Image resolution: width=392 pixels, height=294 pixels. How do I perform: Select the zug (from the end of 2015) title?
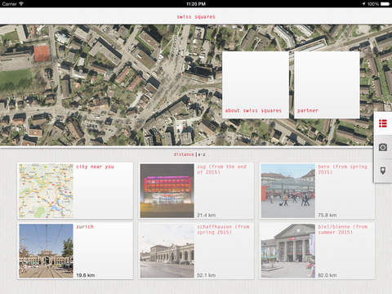(x=222, y=169)
